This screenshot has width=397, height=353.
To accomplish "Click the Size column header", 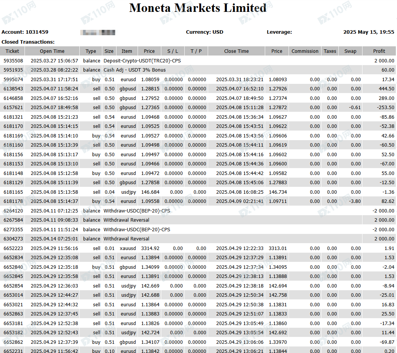I will [x=109, y=51].
